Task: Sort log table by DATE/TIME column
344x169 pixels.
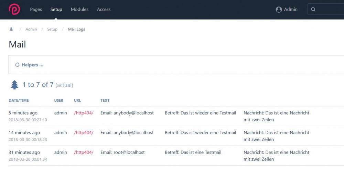Action: tap(19, 100)
